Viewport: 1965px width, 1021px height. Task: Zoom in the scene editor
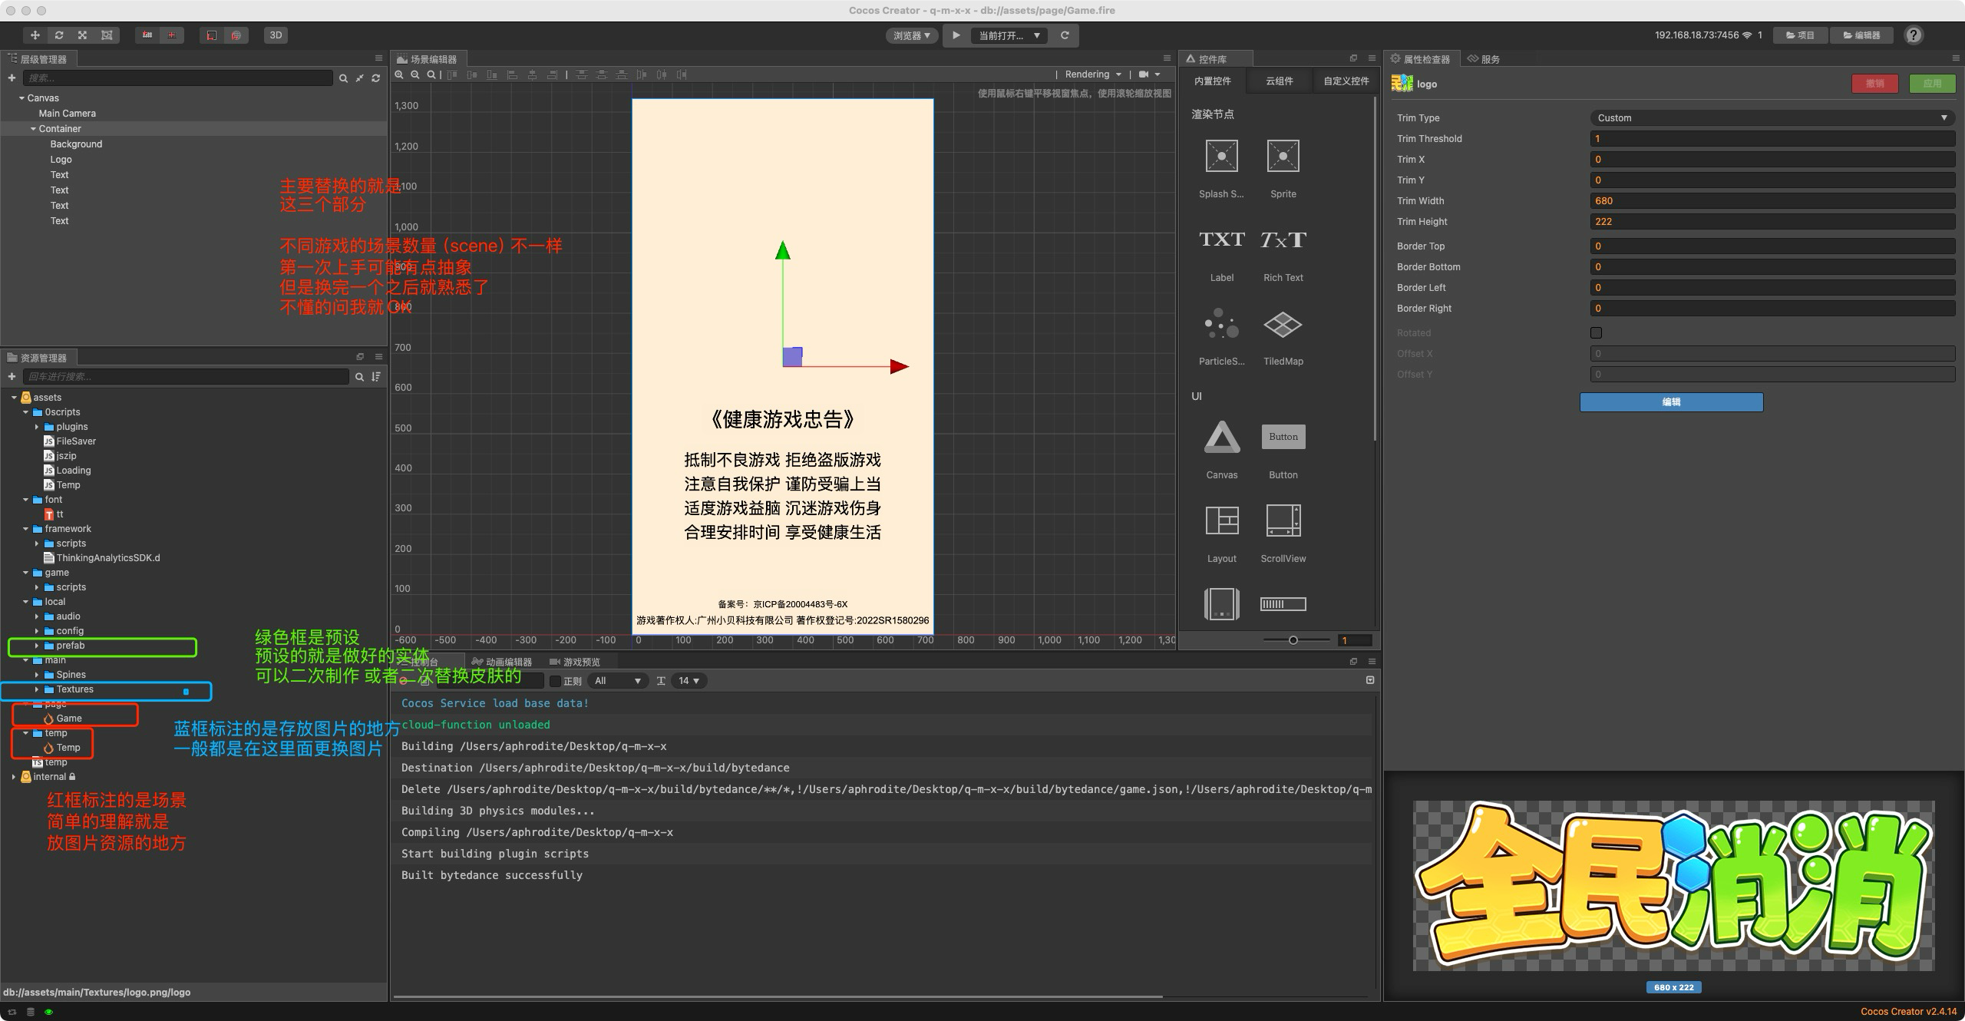point(399,74)
